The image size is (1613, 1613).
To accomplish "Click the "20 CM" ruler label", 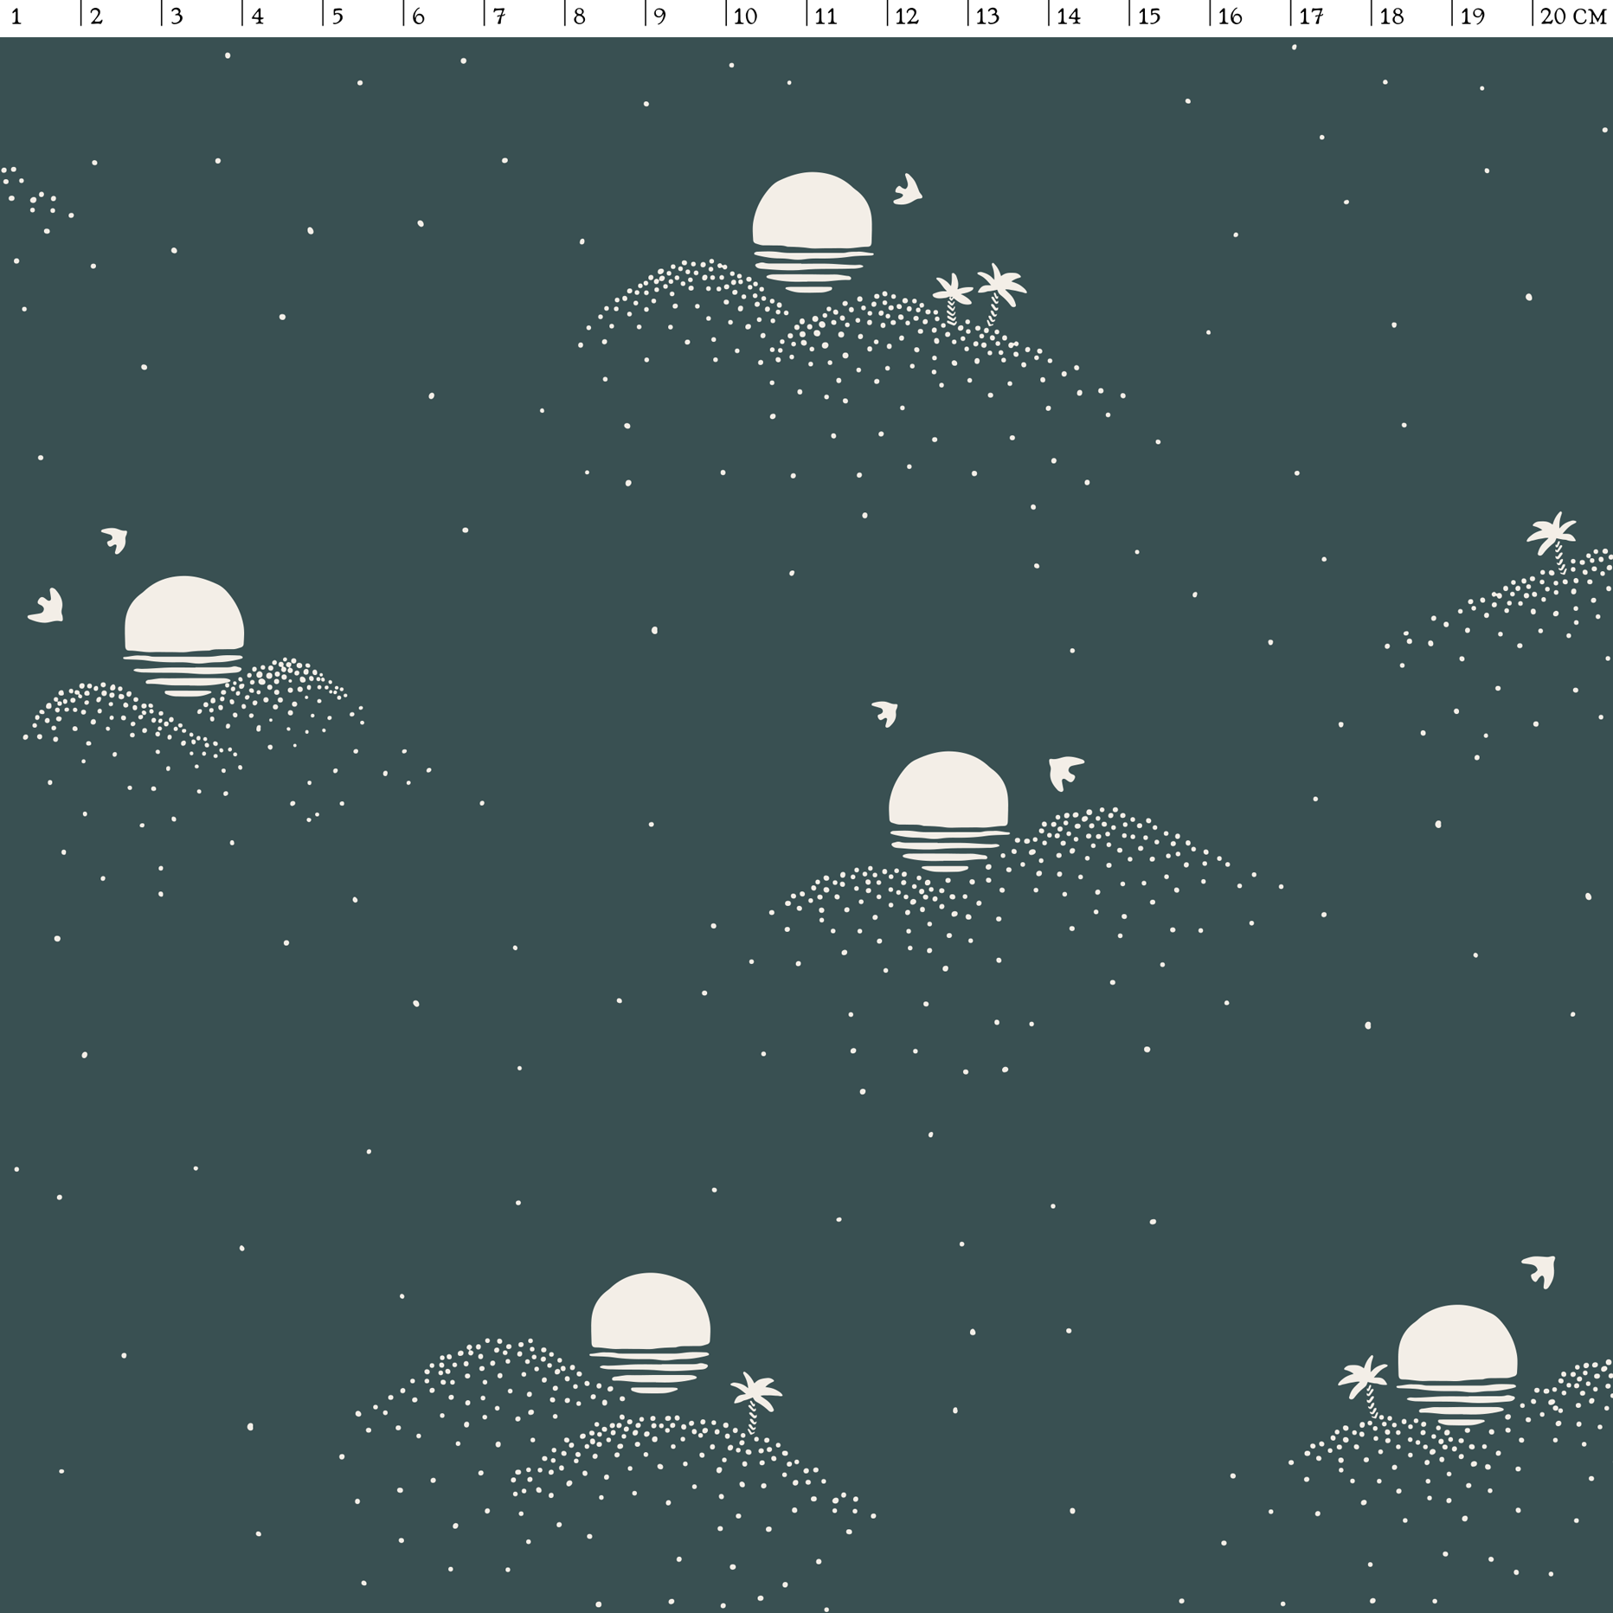I will pos(1573,16).
